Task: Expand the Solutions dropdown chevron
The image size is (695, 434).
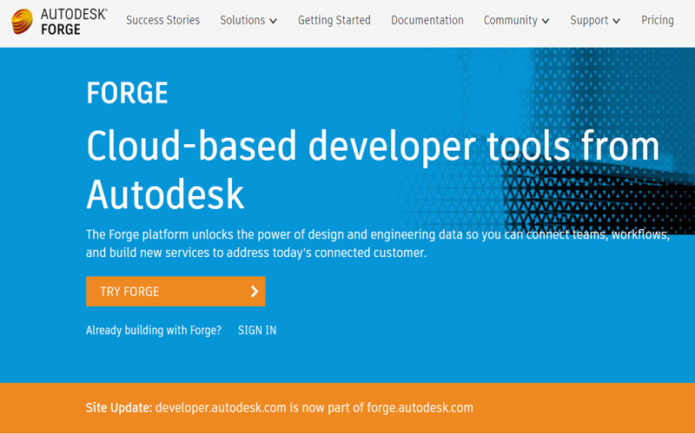Action: click(273, 21)
